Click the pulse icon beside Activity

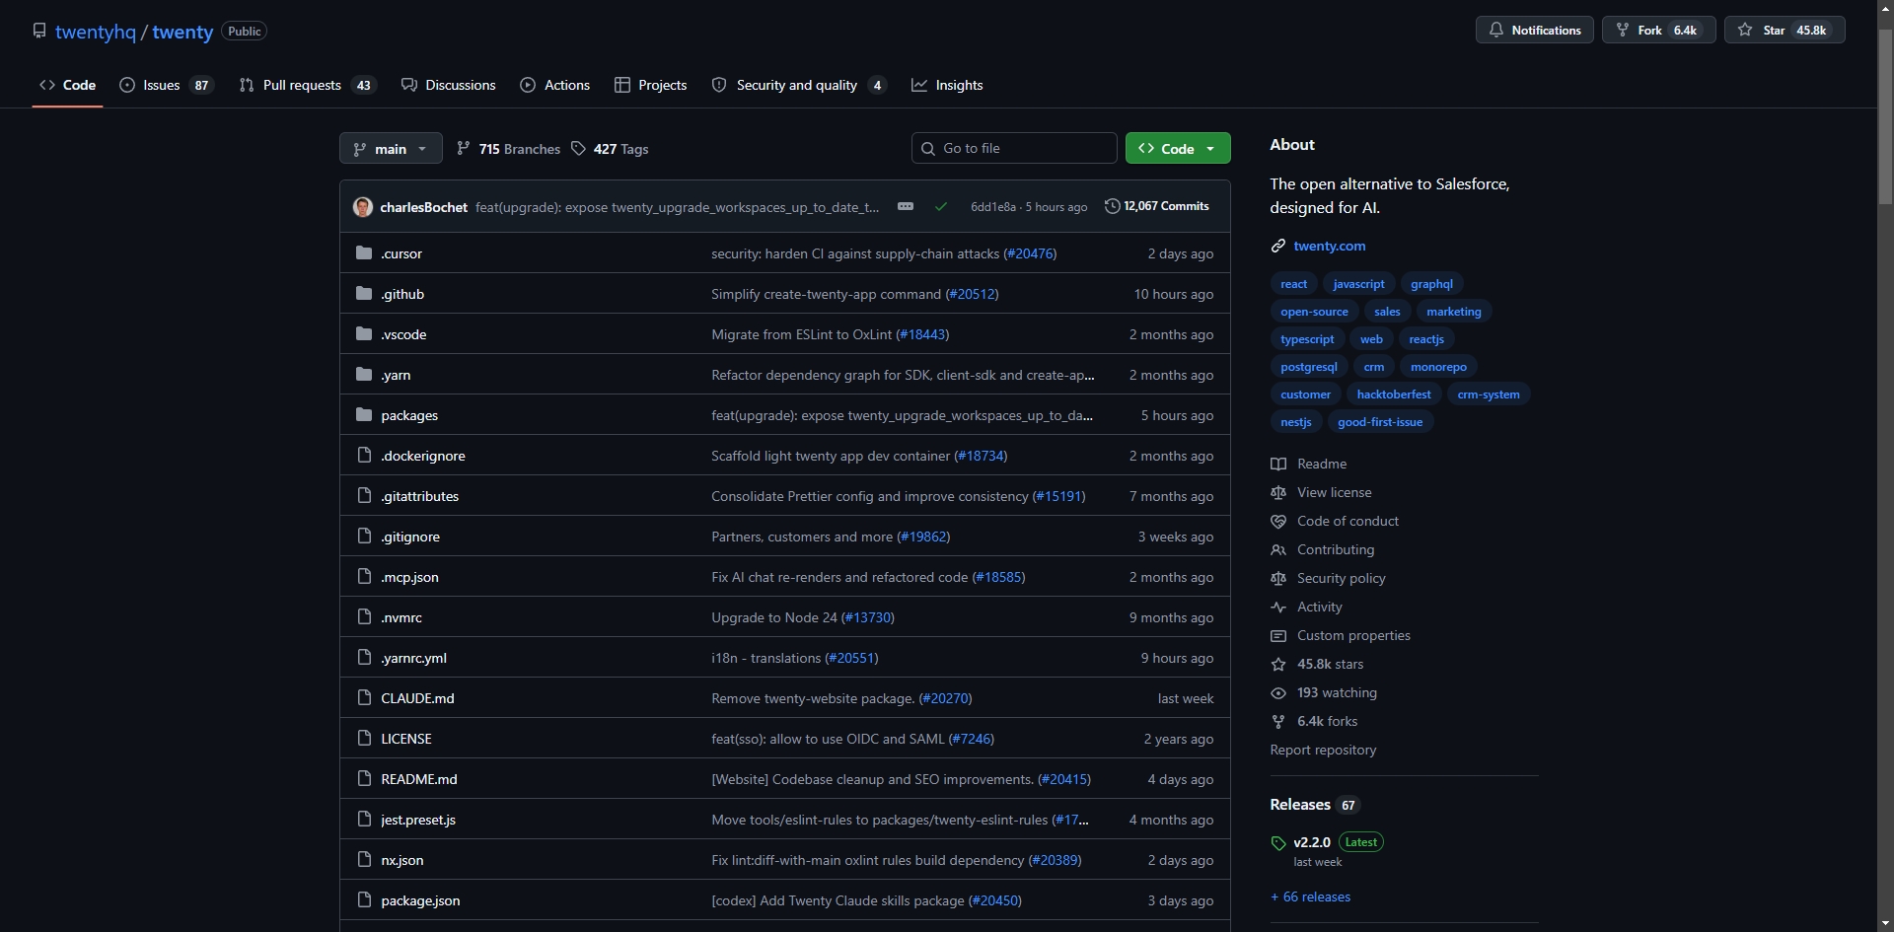(1278, 608)
